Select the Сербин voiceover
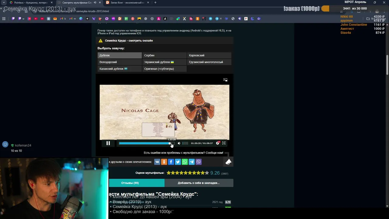 pyautogui.click(x=164, y=55)
